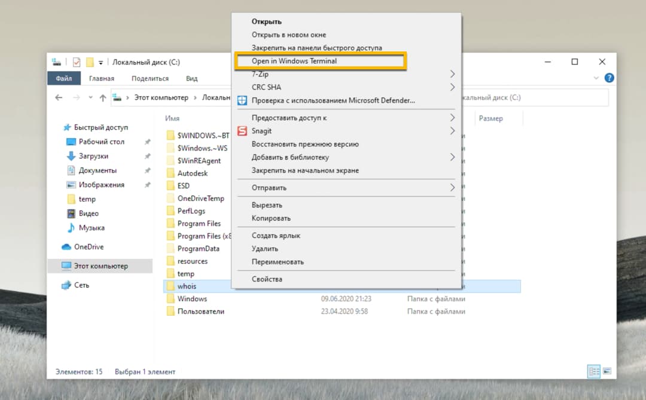The height and width of the screenshot is (400, 646).
Task: Select the $WINDOWS.~BT folder
Action: (x=199, y=136)
